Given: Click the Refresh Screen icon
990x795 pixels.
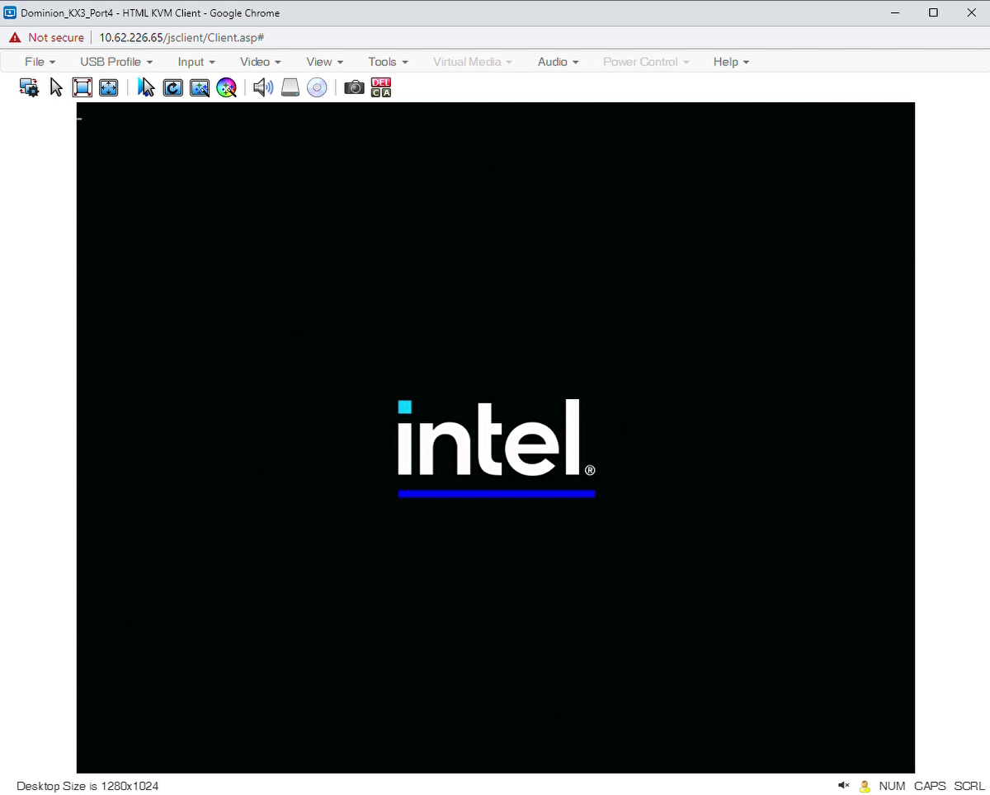Looking at the screenshot, I should click(172, 87).
